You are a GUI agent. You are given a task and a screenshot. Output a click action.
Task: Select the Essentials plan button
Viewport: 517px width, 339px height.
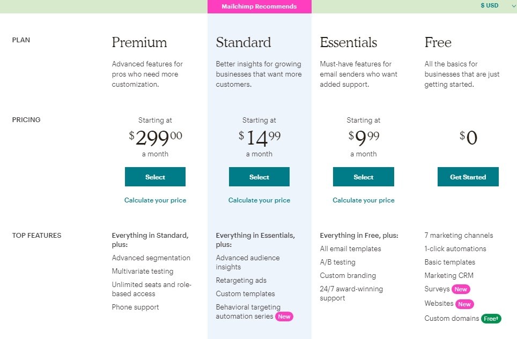pyautogui.click(x=364, y=177)
